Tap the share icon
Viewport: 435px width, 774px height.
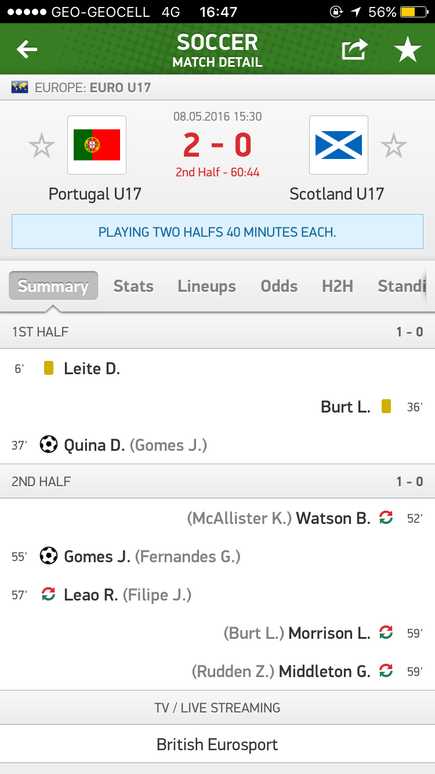click(x=354, y=50)
